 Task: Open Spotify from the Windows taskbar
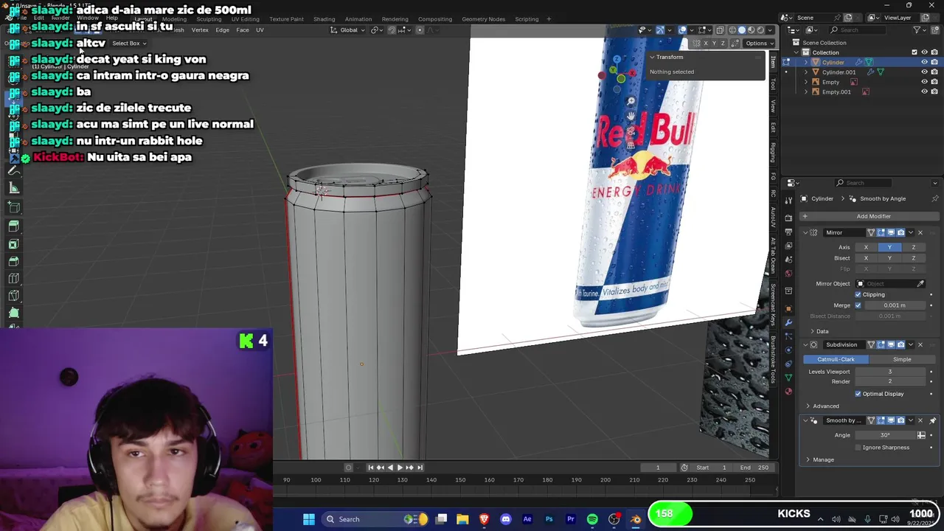click(x=592, y=519)
